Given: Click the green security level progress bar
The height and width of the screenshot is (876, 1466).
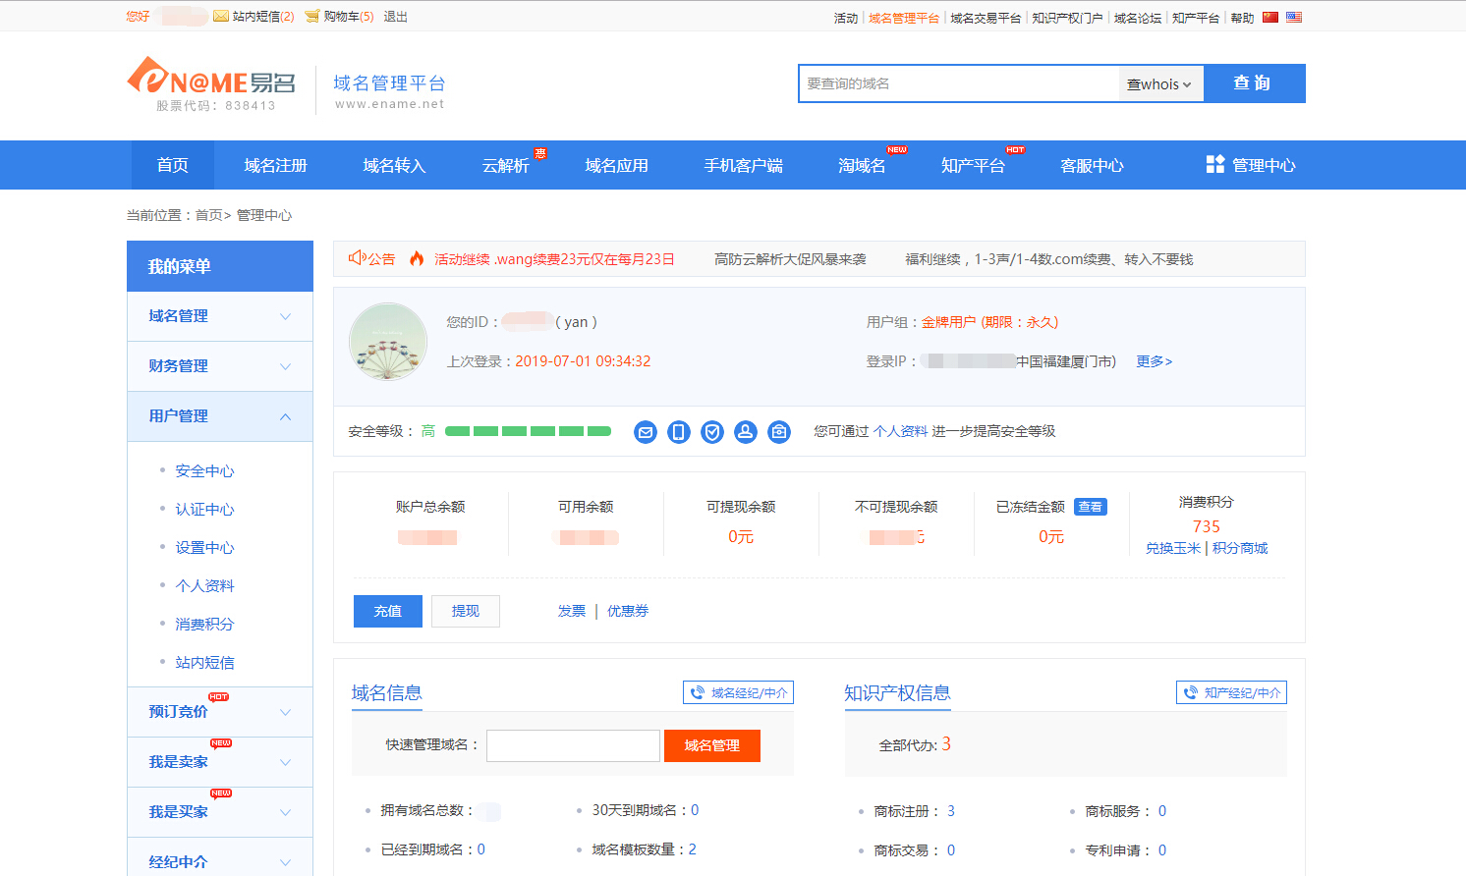Looking at the screenshot, I should coord(528,431).
